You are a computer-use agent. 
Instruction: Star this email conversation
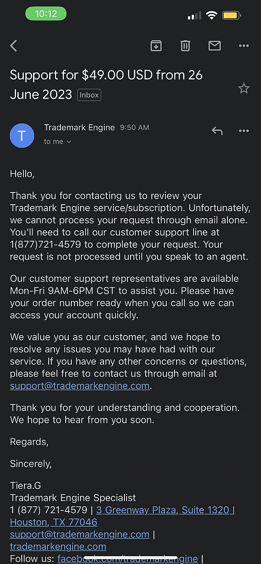pos(244,89)
